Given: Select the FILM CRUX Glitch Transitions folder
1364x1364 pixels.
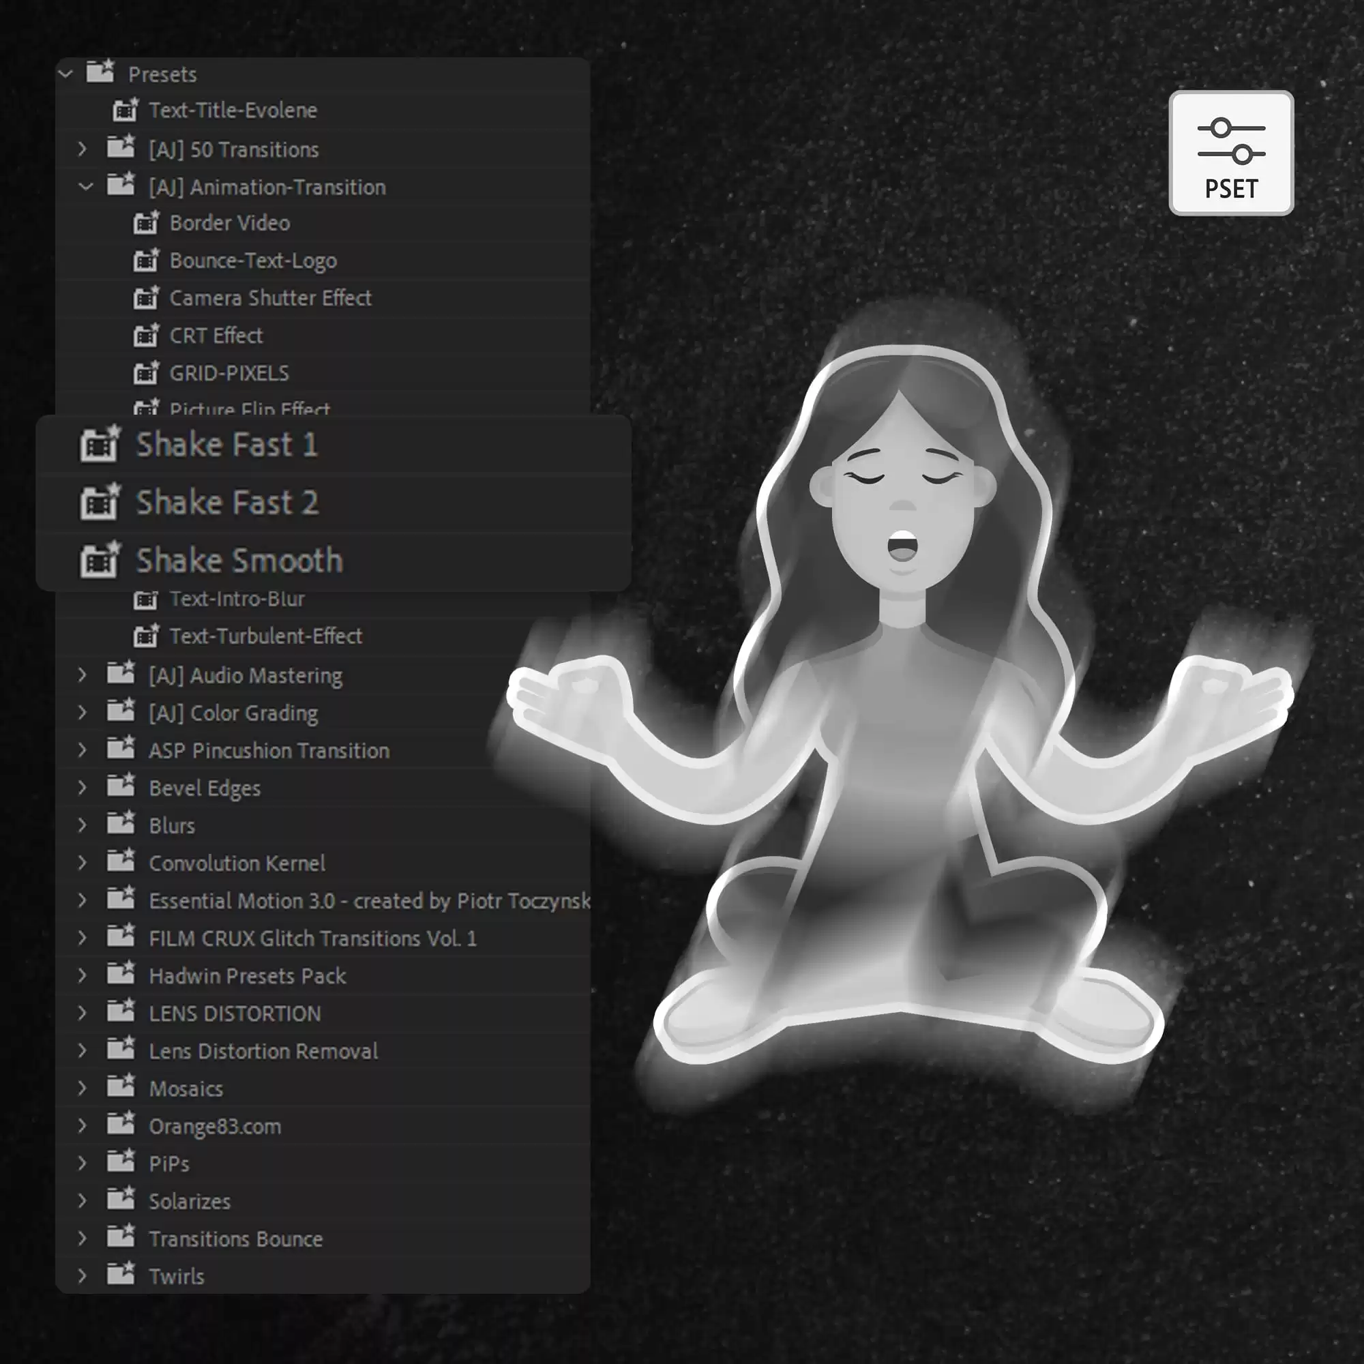Looking at the screenshot, I should click(312, 938).
